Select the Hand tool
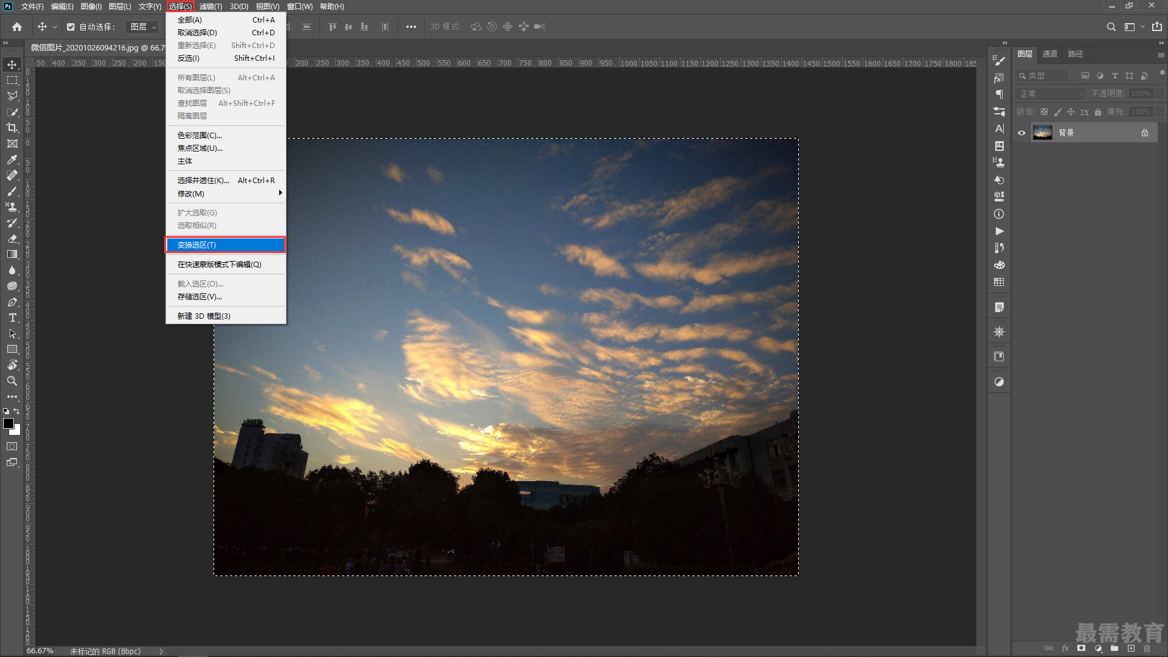 [12, 365]
